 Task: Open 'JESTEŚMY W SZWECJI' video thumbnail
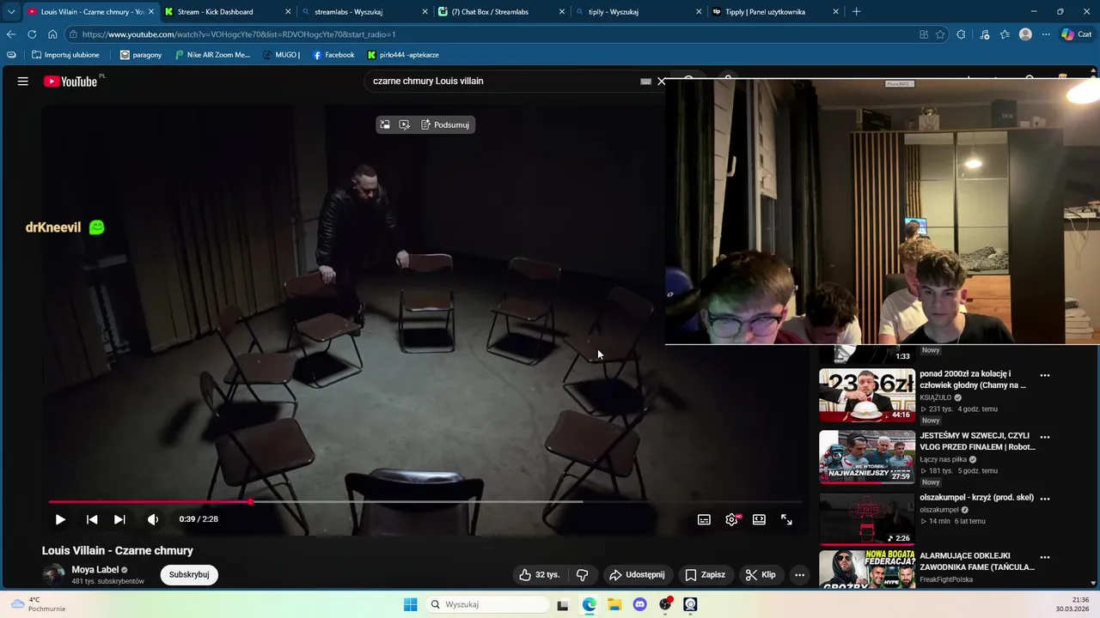(x=867, y=457)
